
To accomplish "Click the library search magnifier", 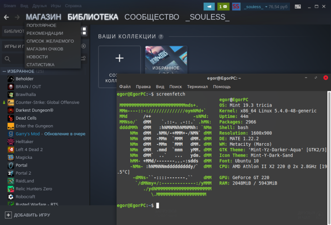I will (x=7, y=59).
